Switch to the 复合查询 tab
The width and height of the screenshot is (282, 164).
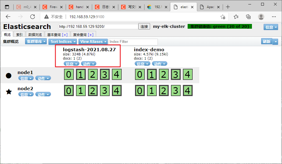pos(80,35)
